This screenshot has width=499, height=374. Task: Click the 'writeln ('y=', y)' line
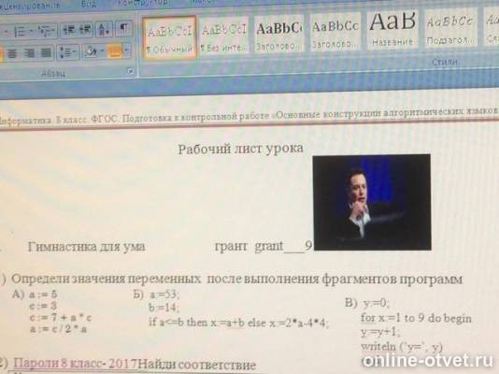[402, 346]
